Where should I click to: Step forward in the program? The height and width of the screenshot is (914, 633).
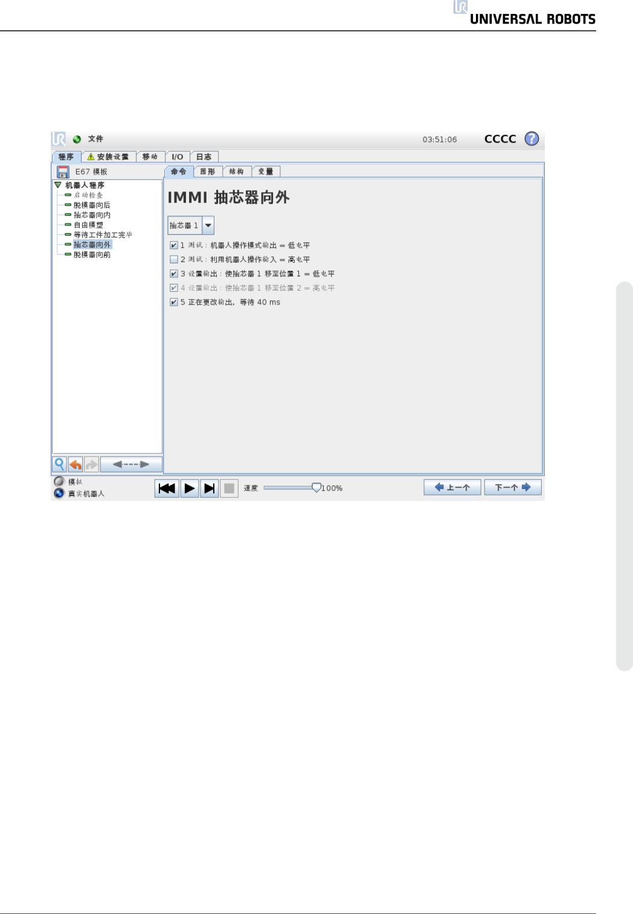[x=209, y=488]
